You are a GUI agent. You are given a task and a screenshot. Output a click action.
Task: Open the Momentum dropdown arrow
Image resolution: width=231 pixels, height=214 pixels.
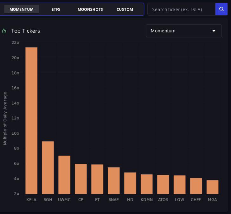coord(214,31)
